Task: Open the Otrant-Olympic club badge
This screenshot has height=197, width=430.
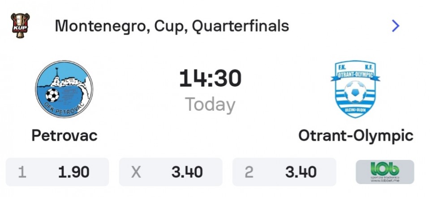Action: [356, 89]
